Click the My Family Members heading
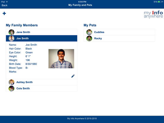The width and height of the screenshot is (164, 123). (22, 25)
